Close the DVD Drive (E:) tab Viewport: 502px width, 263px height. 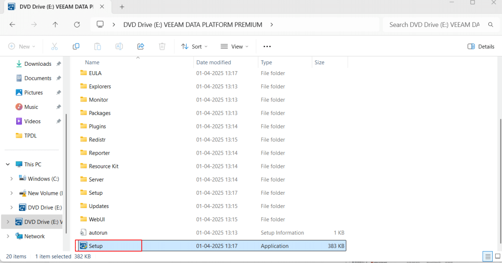pyautogui.click(x=102, y=6)
